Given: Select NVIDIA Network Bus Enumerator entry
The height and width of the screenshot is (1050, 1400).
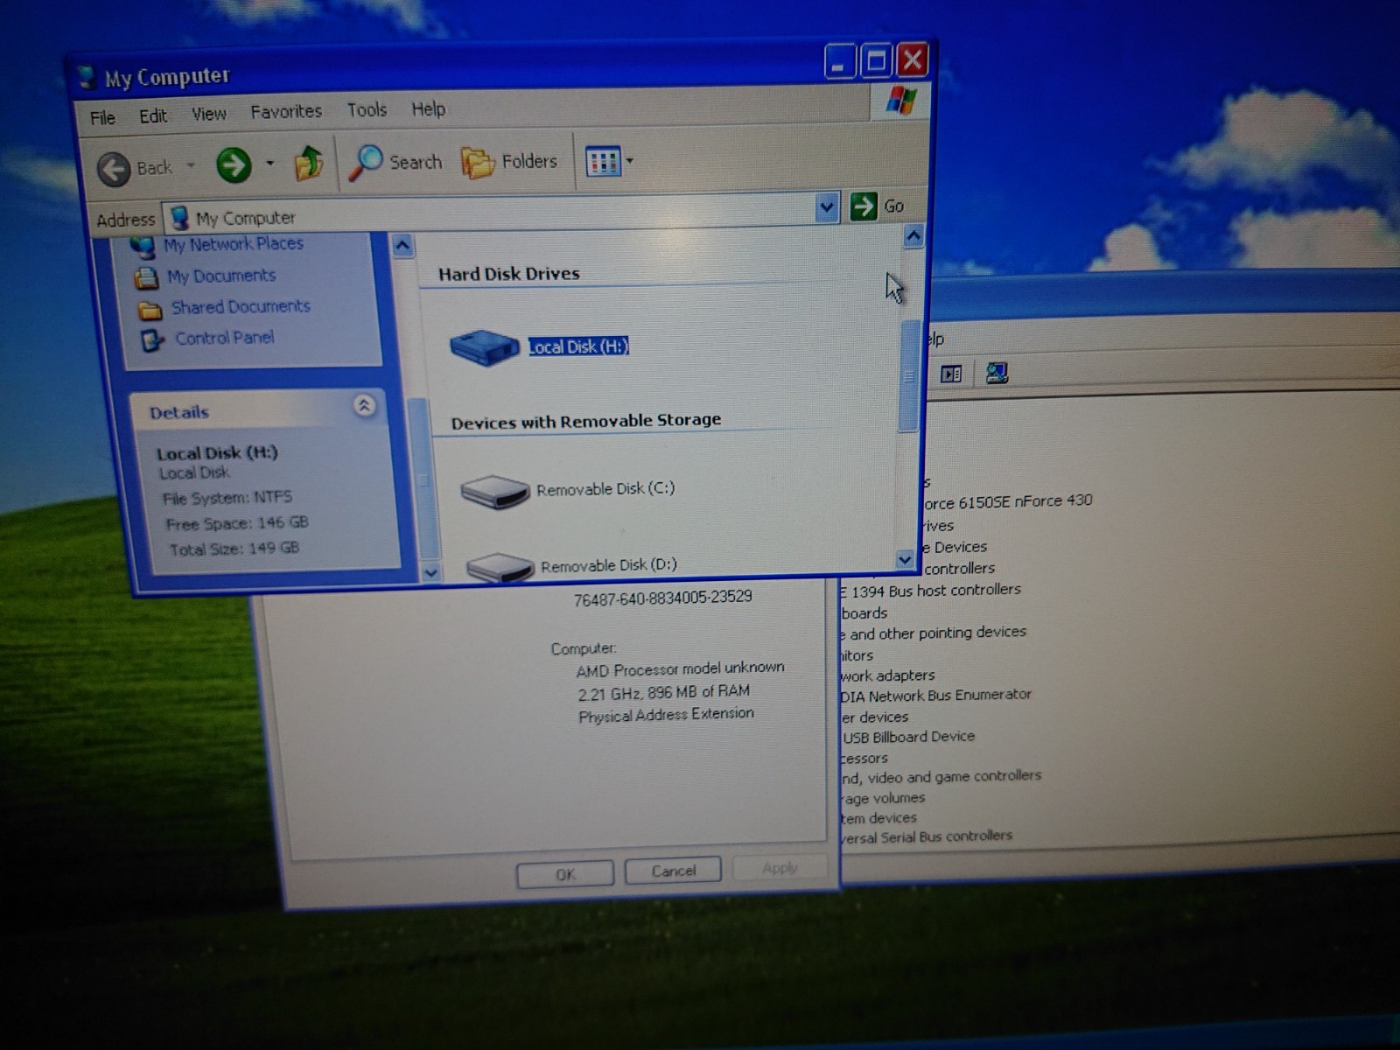Looking at the screenshot, I should tap(935, 696).
